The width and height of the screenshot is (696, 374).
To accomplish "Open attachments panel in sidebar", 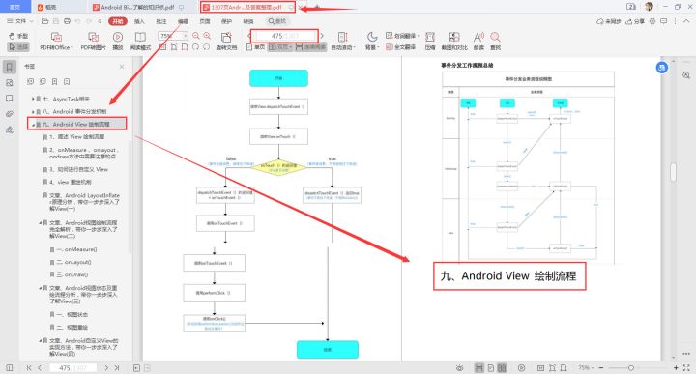I will pos(10,114).
